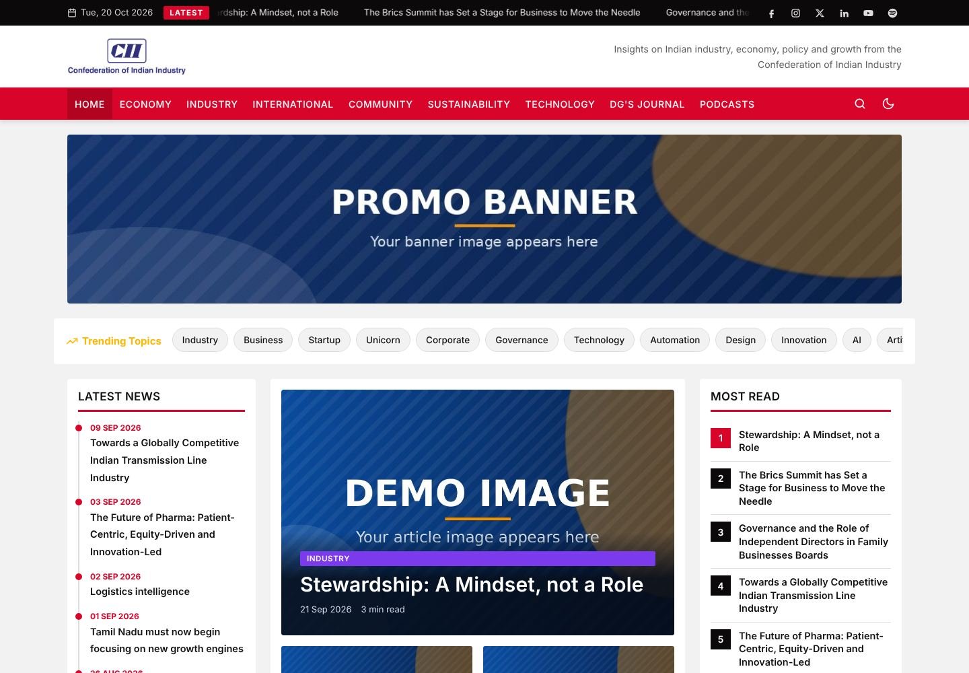Choose the AI topic tag
The height and width of the screenshot is (673, 969).
[857, 340]
